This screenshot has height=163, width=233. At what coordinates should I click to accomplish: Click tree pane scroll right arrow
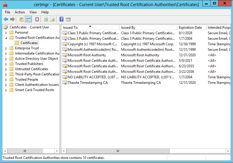coord(57,151)
